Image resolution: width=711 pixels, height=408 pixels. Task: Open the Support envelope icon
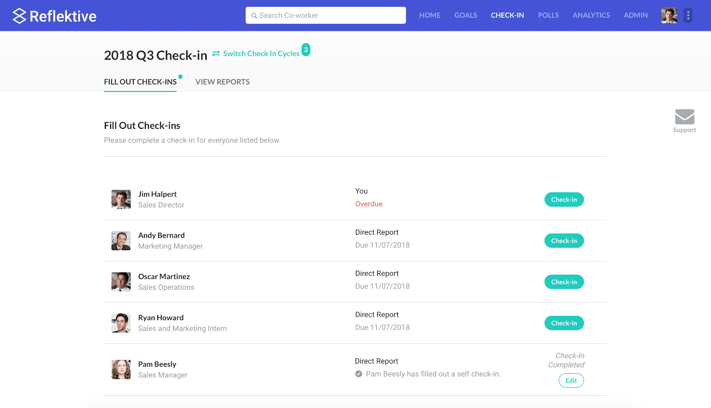point(684,117)
